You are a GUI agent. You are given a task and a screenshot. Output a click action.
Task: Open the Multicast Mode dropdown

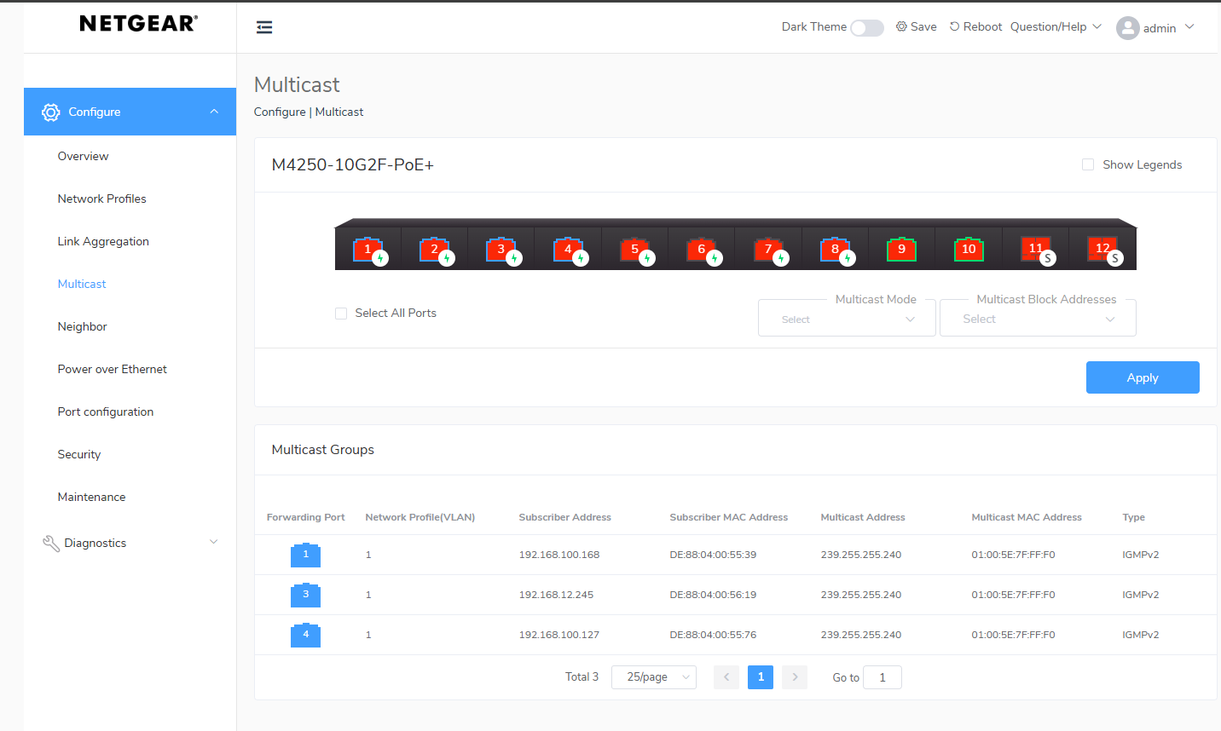coord(847,319)
